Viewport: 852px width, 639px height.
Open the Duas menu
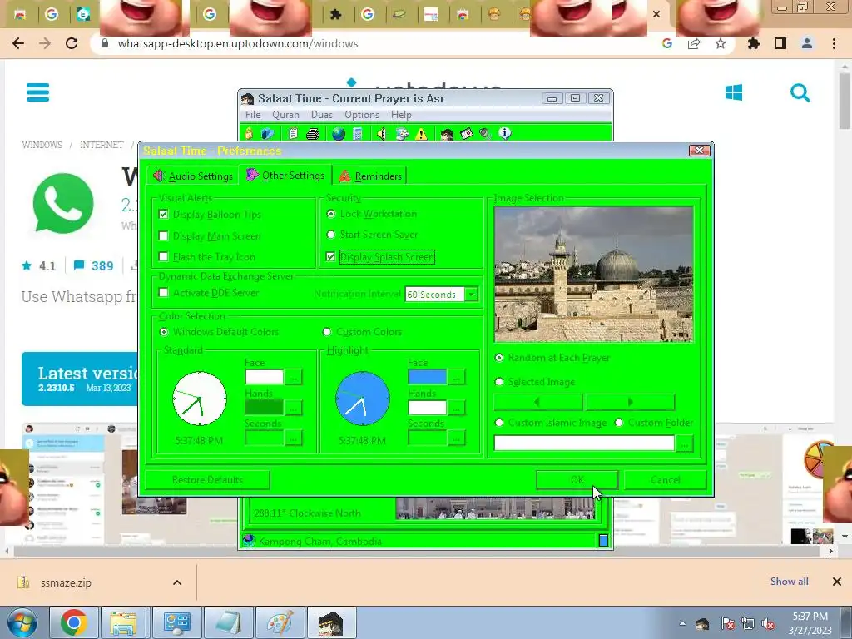click(322, 115)
